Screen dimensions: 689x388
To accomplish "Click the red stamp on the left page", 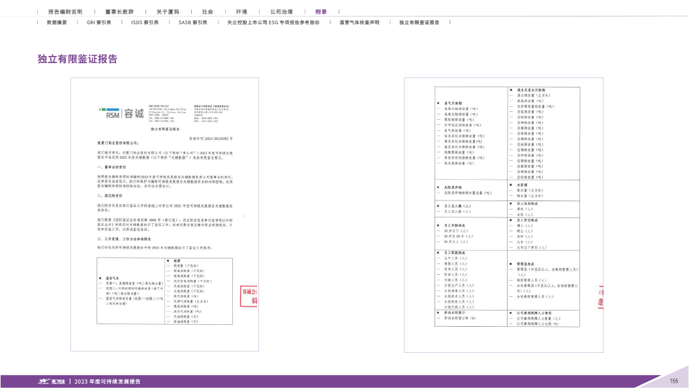I will tap(250, 295).
